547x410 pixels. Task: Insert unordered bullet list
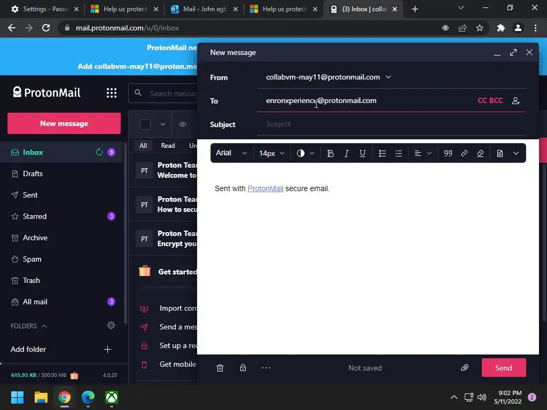pyautogui.click(x=382, y=153)
